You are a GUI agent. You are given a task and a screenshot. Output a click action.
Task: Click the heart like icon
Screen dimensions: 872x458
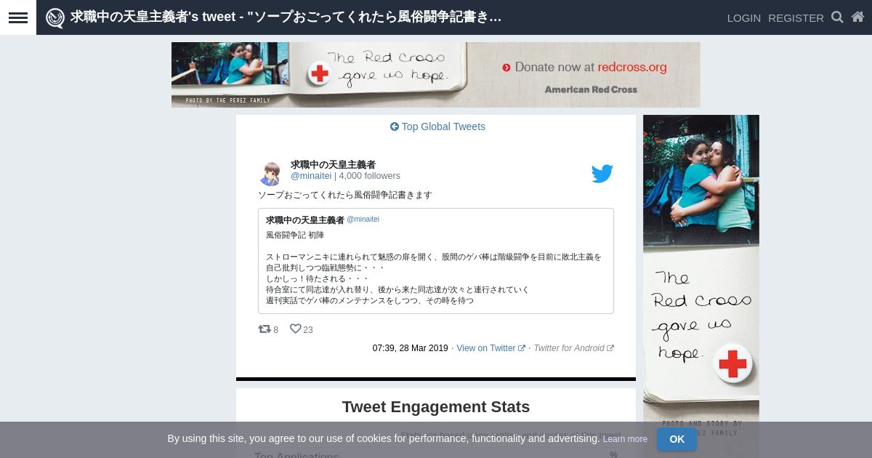pos(295,329)
